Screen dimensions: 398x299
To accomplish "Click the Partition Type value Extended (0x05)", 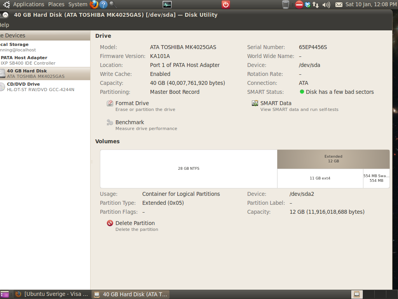I will click(x=163, y=203).
